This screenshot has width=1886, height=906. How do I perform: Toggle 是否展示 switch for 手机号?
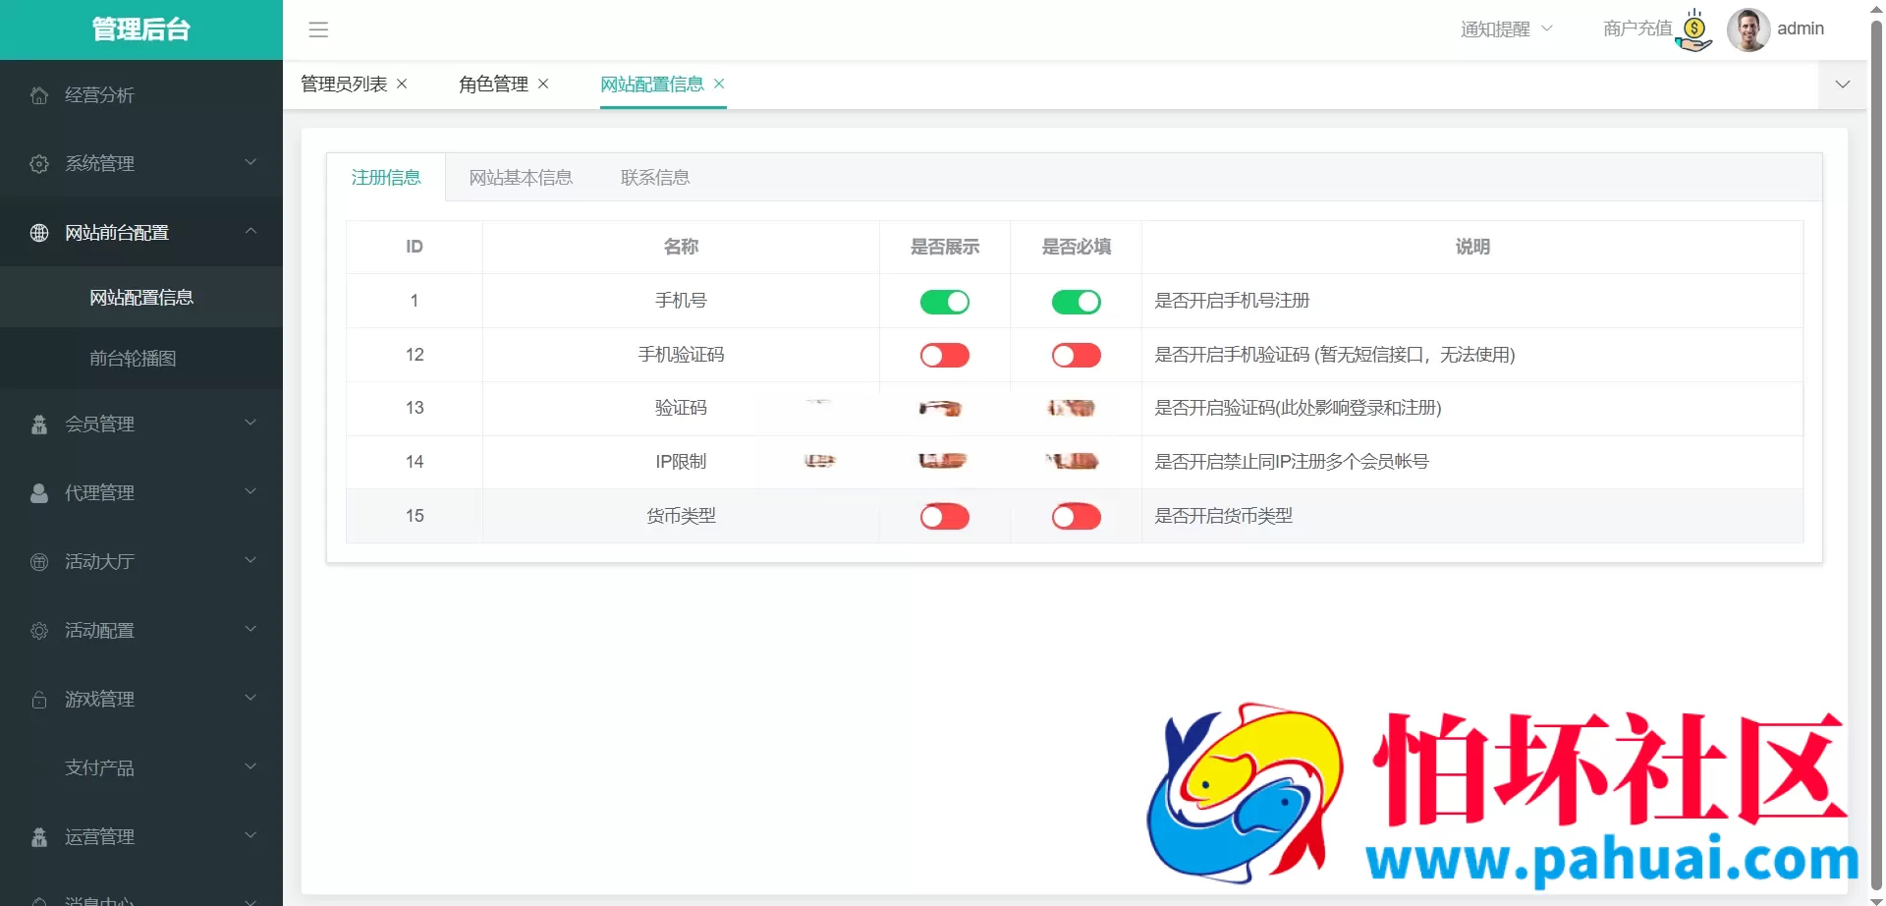click(x=945, y=302)
